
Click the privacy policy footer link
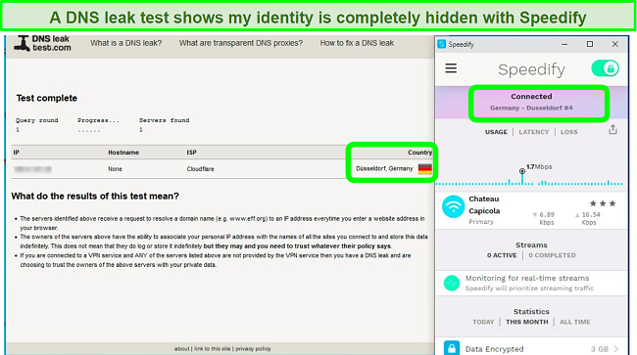pyautogui.click(x=253, y=348)
